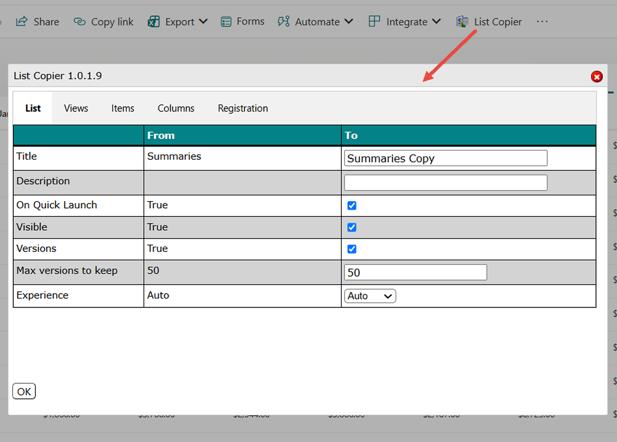Expand the Export dropdown chevron
The image size is (617, 442).
(x=204, y=21)
